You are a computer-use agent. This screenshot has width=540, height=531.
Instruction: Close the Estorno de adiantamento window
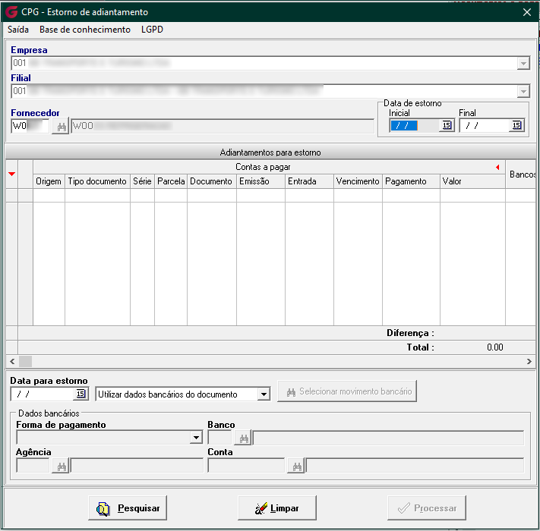pyautogui.click(x=527, y=12)
